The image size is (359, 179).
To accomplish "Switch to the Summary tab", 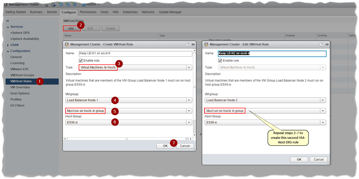I will tap(36, 12).
